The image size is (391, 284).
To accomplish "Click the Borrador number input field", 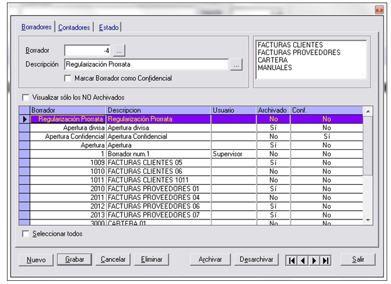I will 87,51.
